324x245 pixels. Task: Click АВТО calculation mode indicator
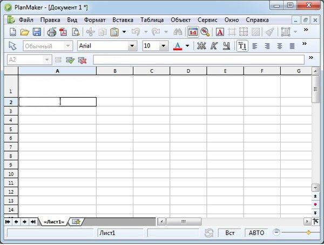[256, 233]
